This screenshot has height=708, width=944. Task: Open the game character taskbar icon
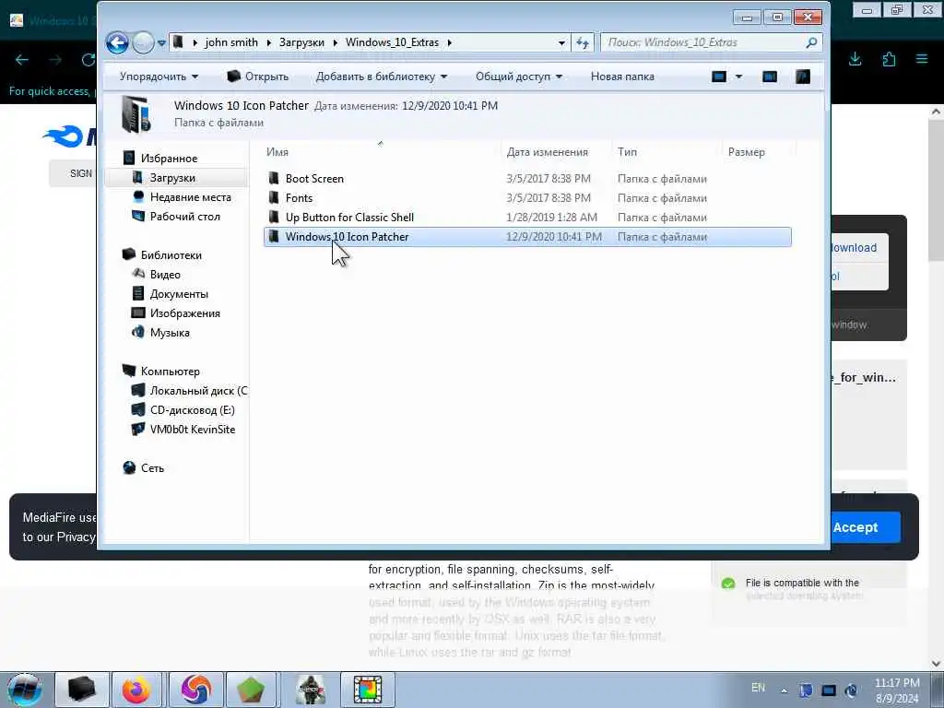(311, 690)
